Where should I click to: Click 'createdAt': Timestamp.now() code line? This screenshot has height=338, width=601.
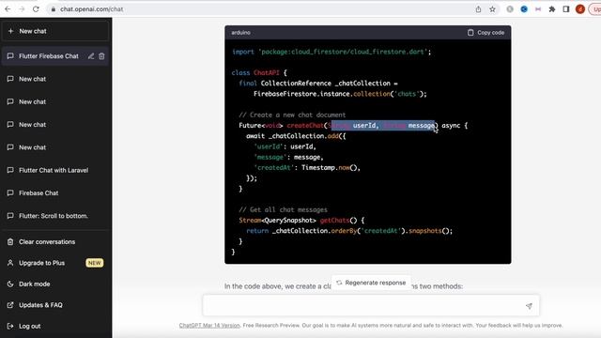[307, 167]
